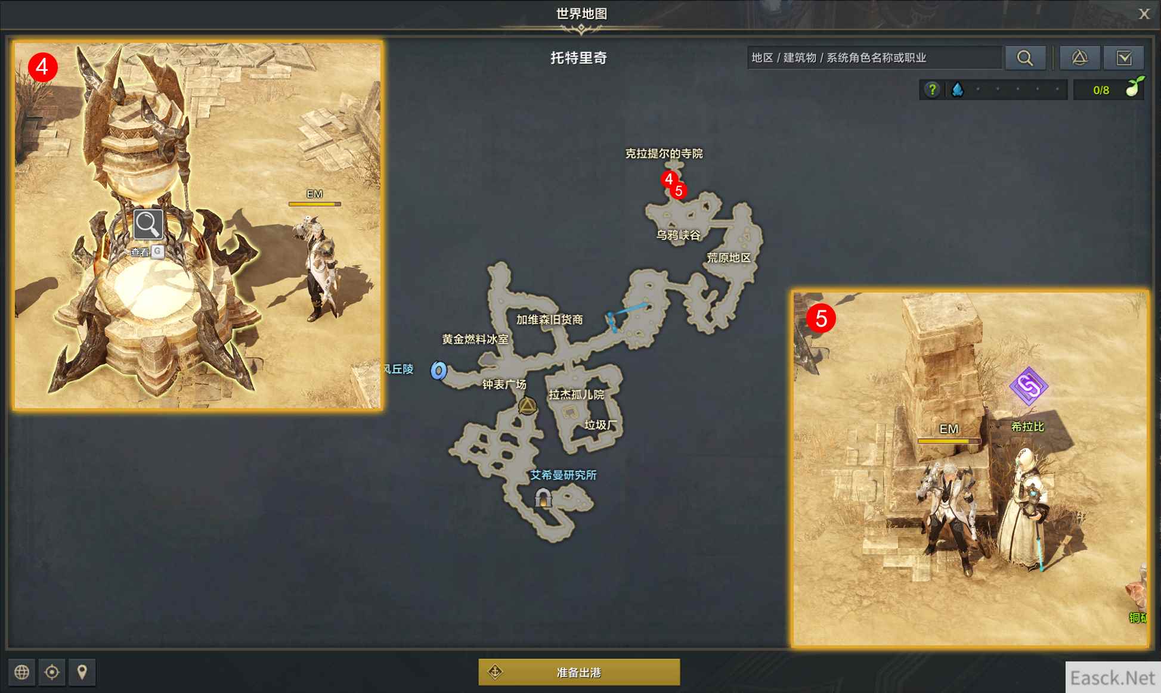Open the globe world view icon

tap(22, 672)
